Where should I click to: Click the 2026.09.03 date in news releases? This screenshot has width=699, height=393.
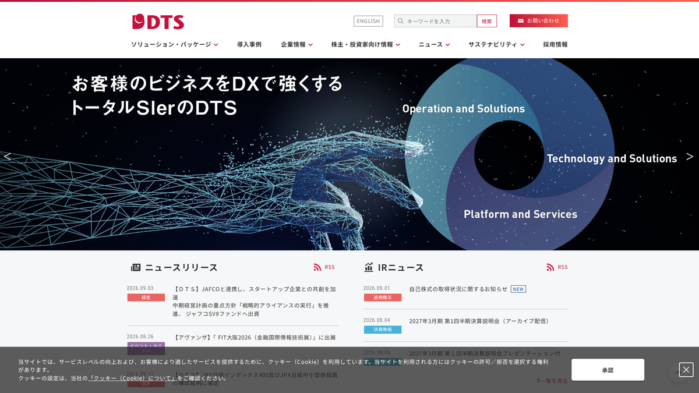coord(140,288)
